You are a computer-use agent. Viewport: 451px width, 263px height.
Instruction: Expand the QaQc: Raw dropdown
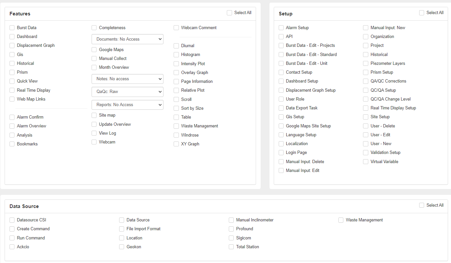127,92
